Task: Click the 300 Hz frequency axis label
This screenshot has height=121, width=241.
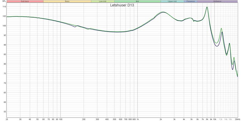Action: pos(97,119)
